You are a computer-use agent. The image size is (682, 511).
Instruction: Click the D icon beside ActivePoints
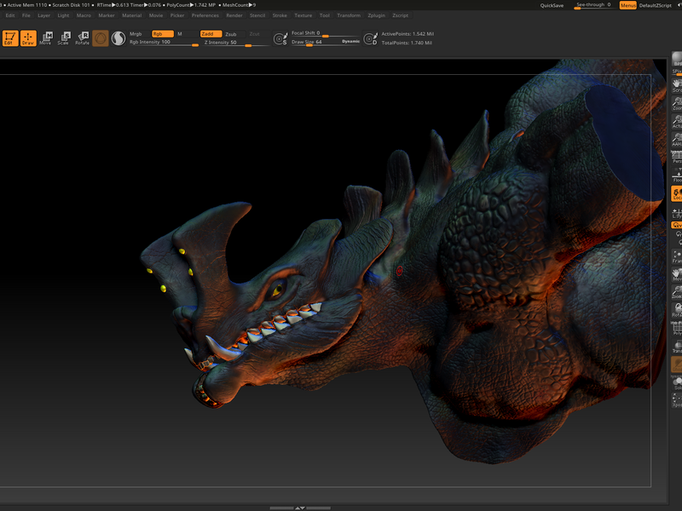(x=370, y=38)
